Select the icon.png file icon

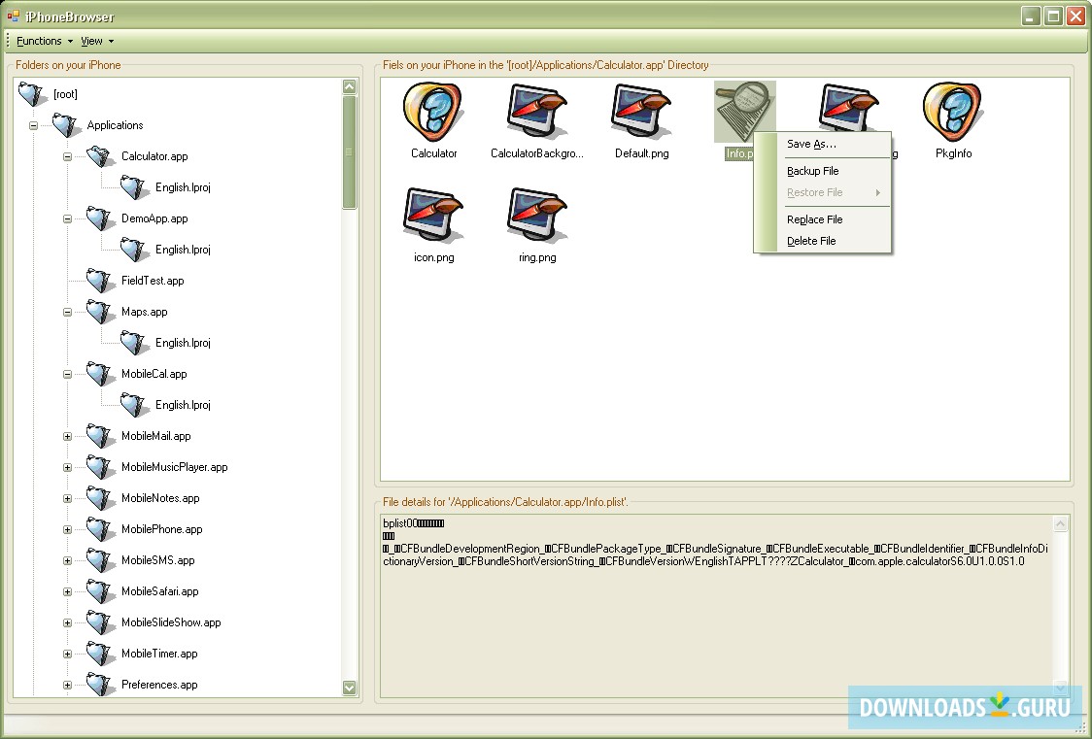[x=432, y=216]
